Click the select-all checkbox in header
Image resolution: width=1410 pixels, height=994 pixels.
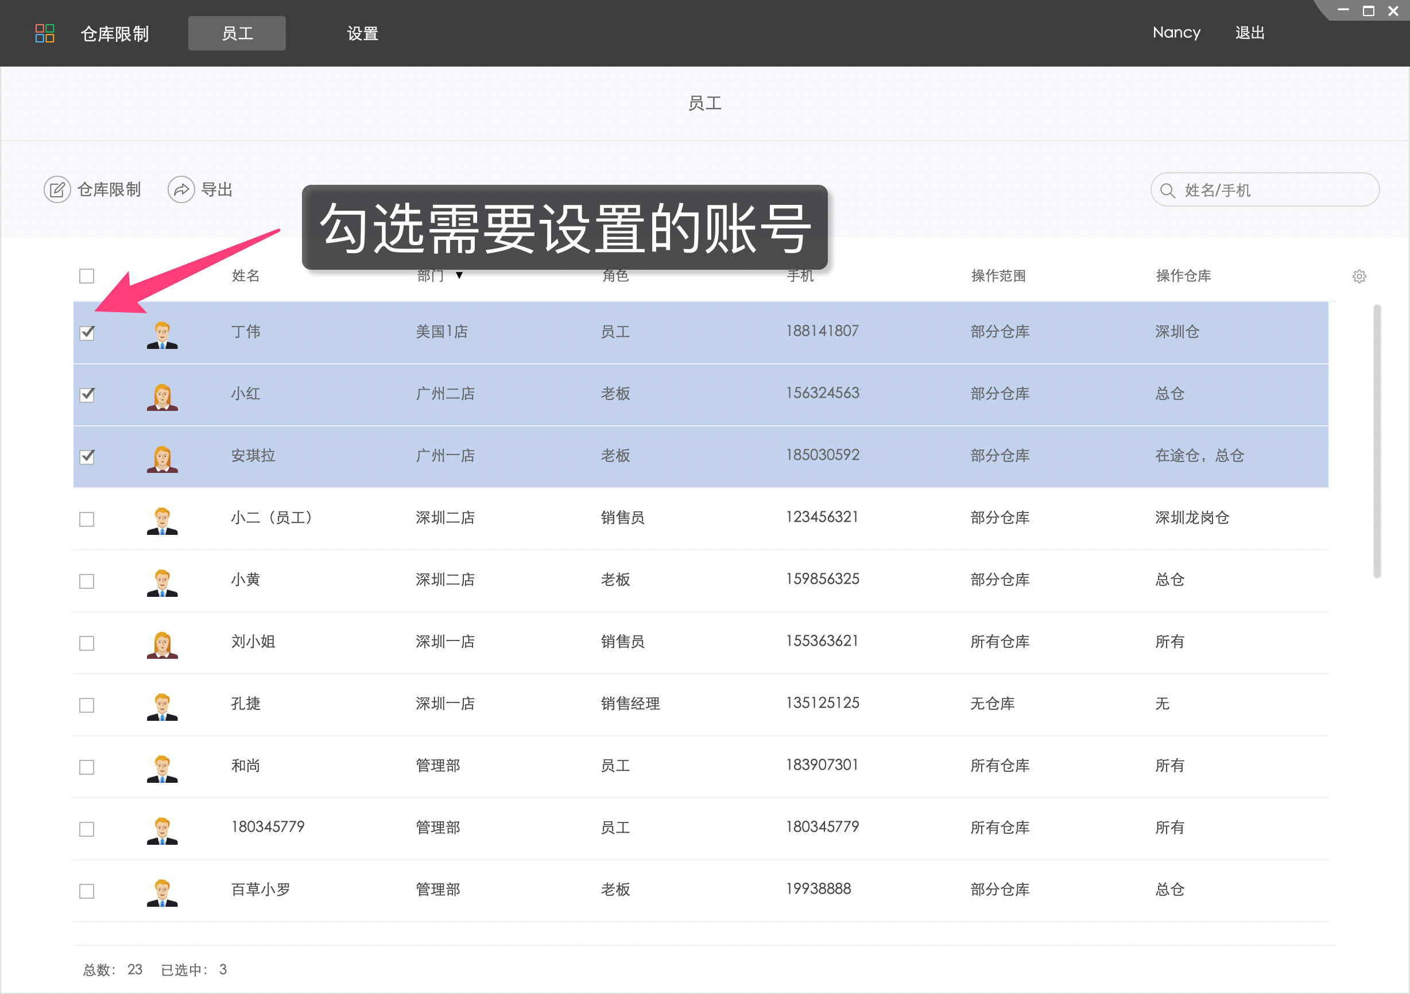[87, 276]
